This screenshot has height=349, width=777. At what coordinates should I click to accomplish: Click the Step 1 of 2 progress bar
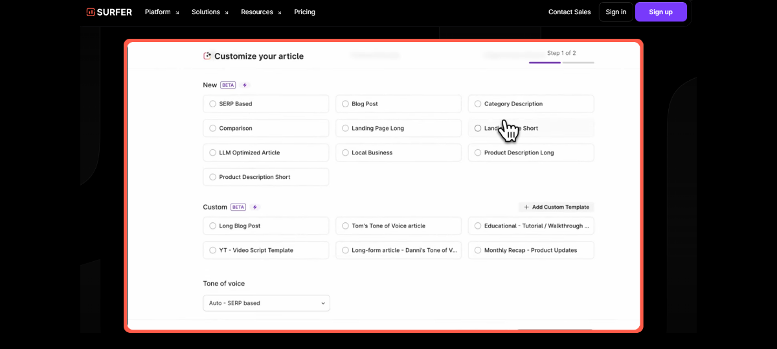point(561,63)
